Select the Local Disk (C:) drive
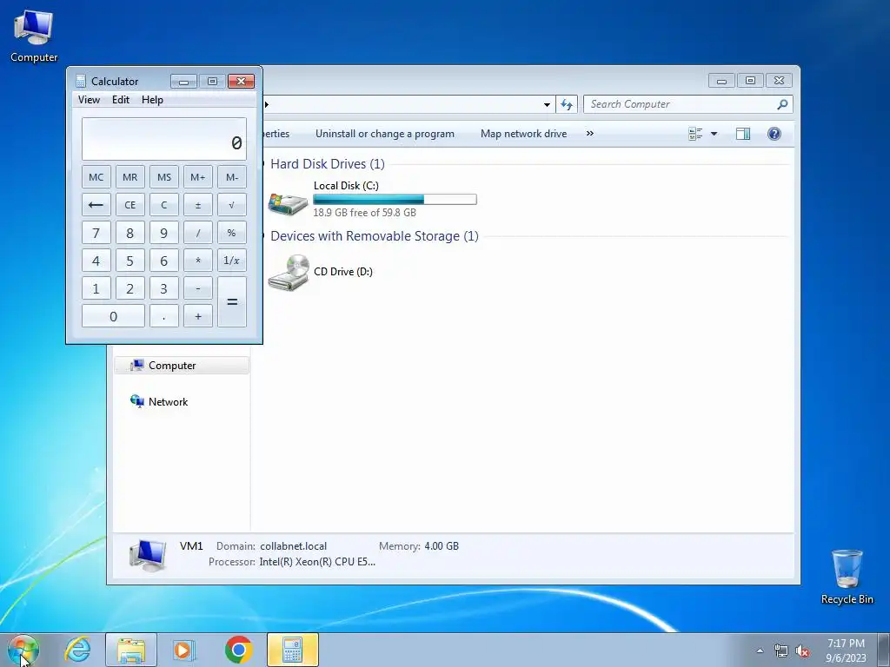Viewport: 890px width, 667px height. click(x=372, y=199)
